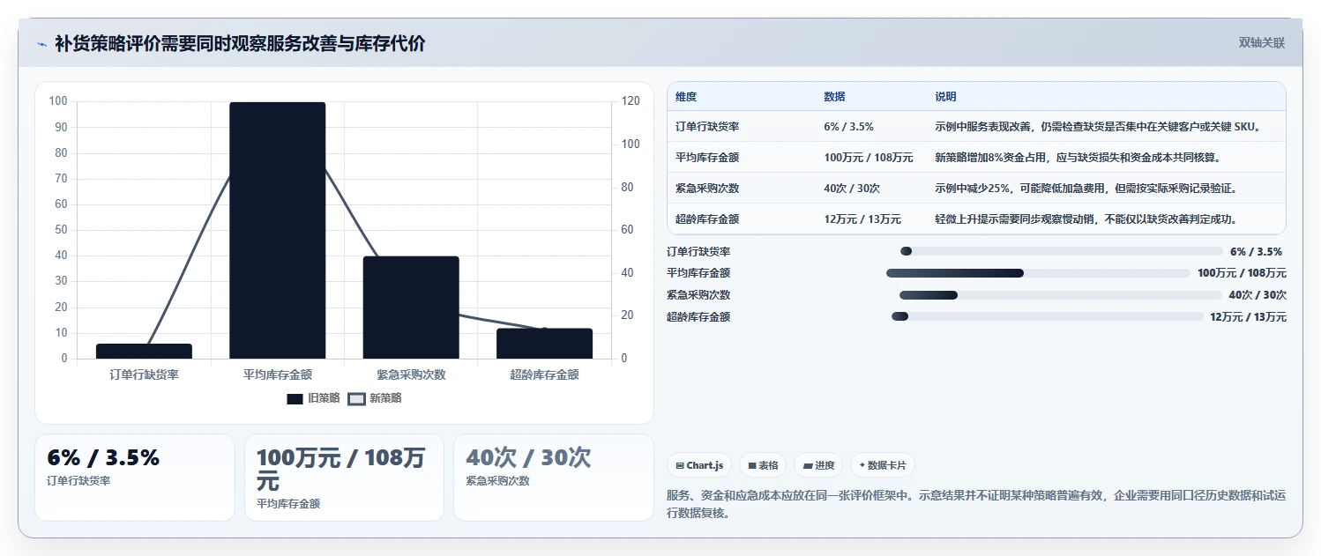Click the 紧急采购次数 progress bar
1321x556 pixels.
[x=1061, y=295]
